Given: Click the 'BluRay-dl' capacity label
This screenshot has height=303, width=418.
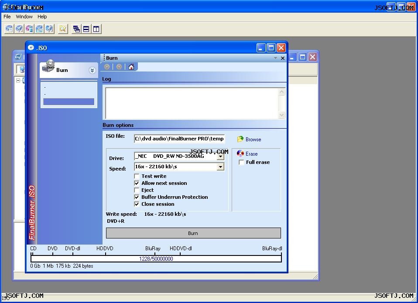Looking at the screenshot, I should (x=272, y=249).
